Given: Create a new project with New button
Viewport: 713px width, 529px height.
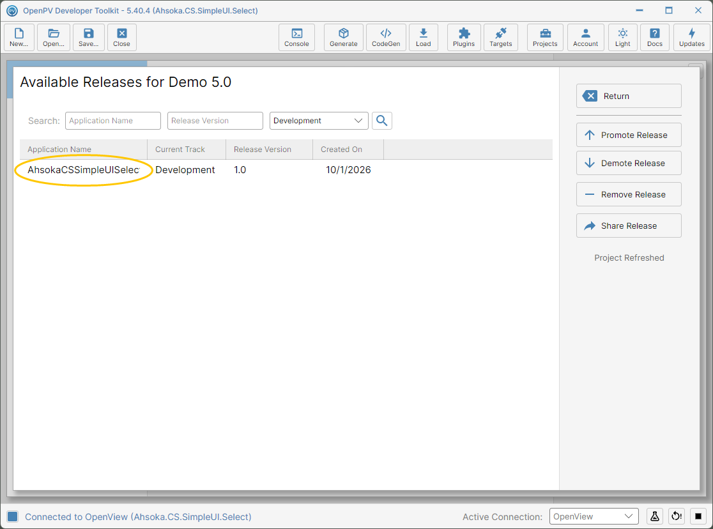Looking at the screenshot, I should coord(19,37).
